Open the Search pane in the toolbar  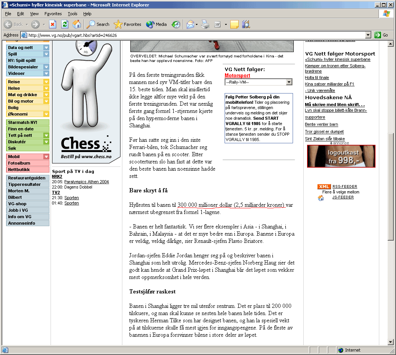[98, 24]
